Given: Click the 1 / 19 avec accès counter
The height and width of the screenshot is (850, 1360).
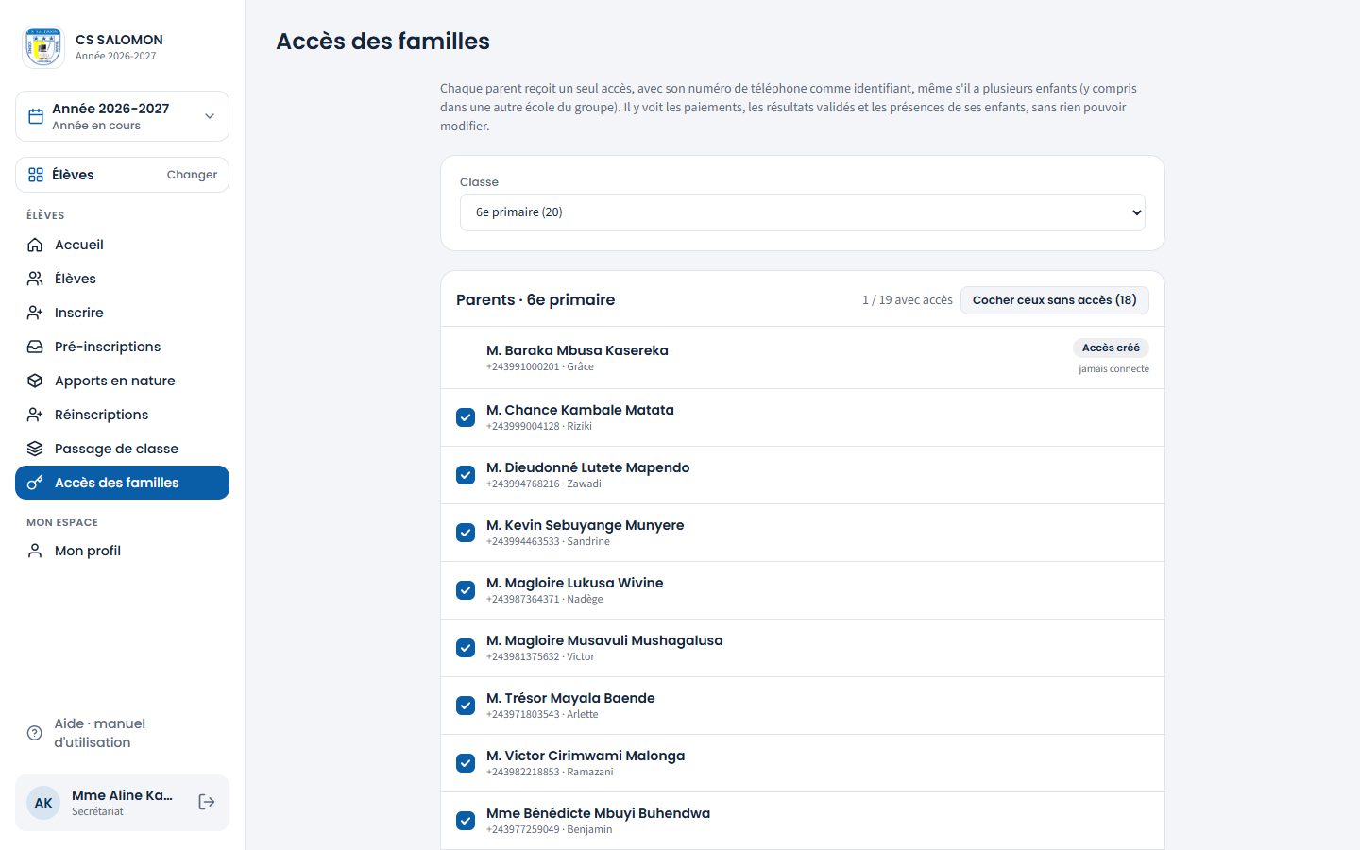Looking at the screenshot, I should coord(908,300).
